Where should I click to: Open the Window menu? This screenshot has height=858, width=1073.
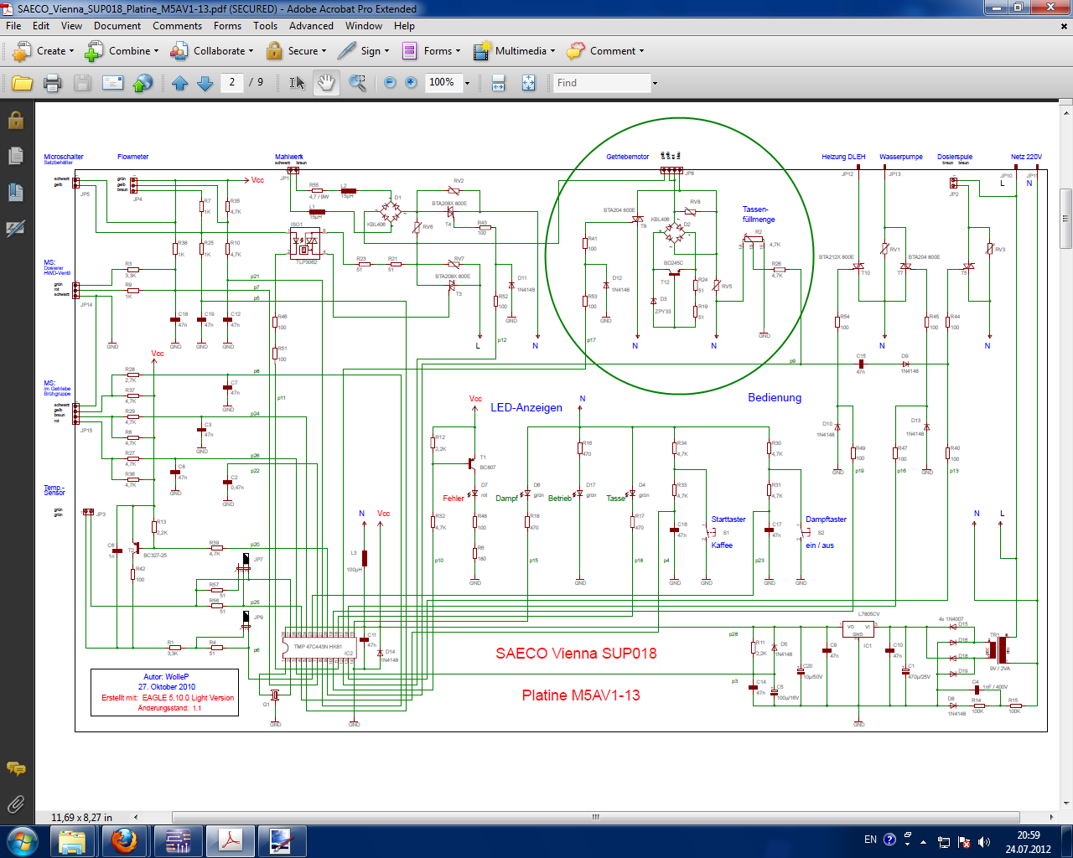point(364,26)
